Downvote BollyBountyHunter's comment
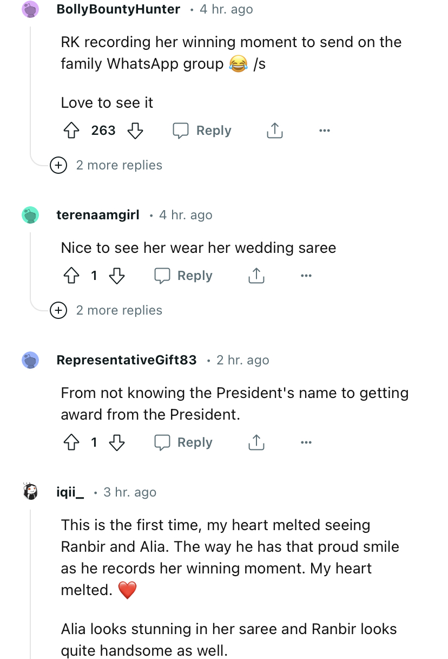This screenshot has width=448, height=659. coord(135,131)
